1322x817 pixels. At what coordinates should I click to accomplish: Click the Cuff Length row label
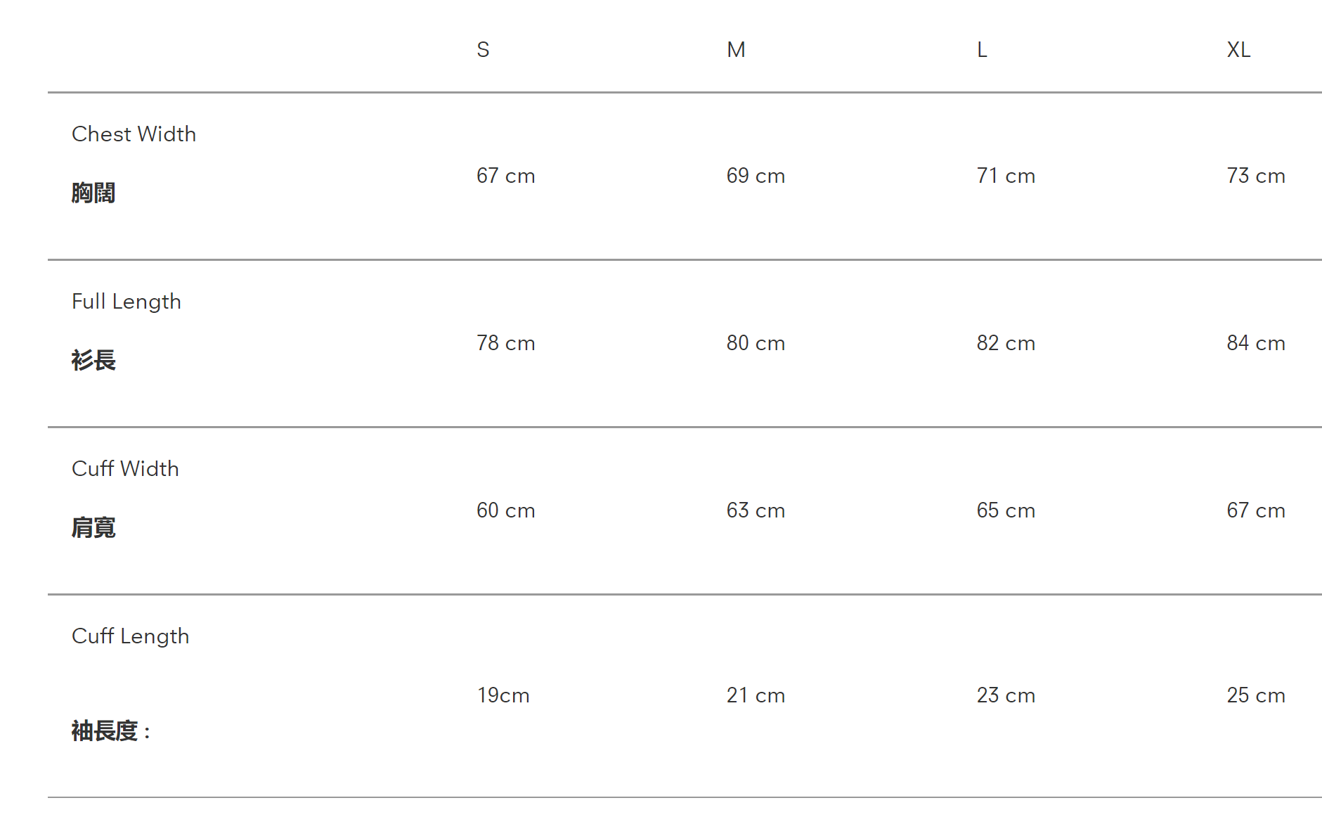click(130, 636)
